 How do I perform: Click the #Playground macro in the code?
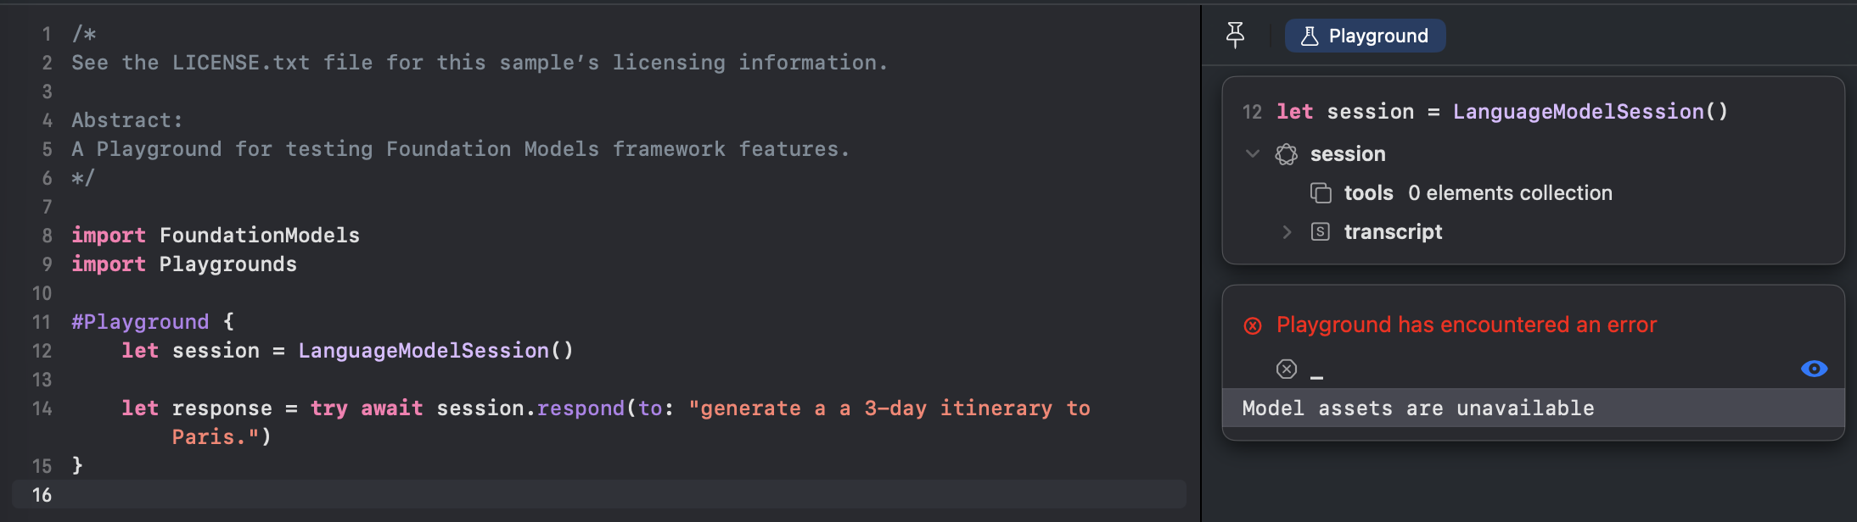(x=140, y=322)
